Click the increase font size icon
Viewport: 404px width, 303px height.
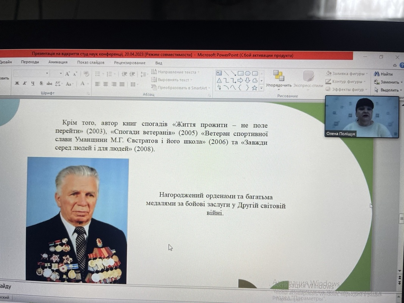(67, 74)
